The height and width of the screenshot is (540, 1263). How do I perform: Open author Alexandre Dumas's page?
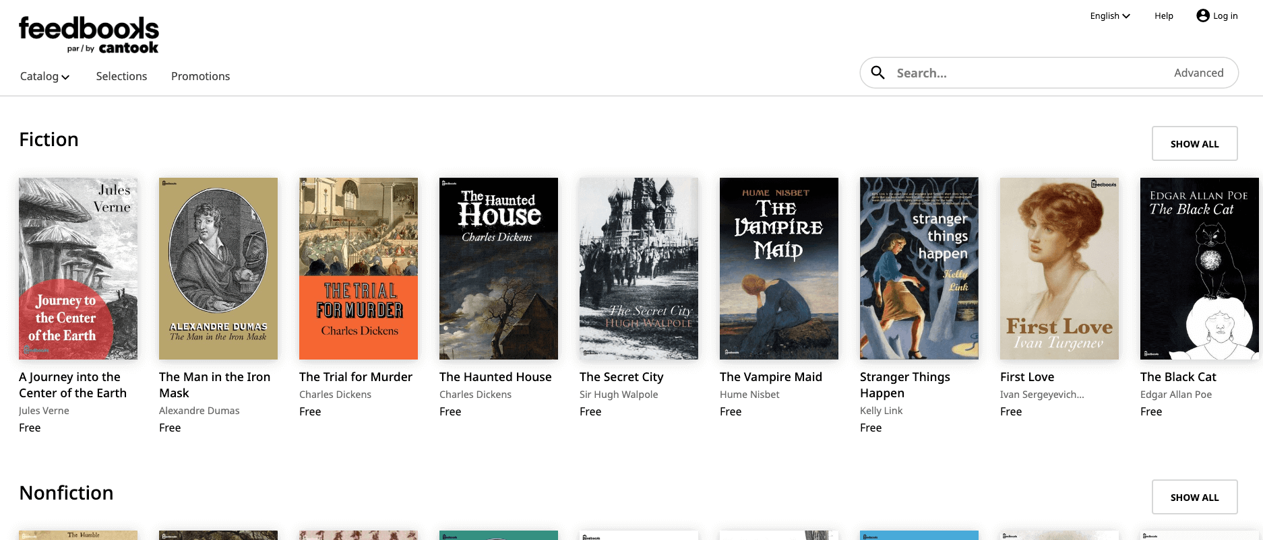199,411
